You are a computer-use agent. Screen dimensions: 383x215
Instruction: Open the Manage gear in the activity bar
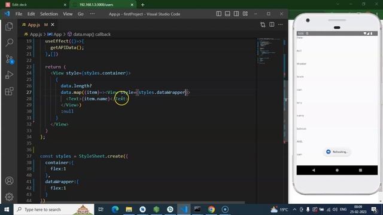[10, 196]
